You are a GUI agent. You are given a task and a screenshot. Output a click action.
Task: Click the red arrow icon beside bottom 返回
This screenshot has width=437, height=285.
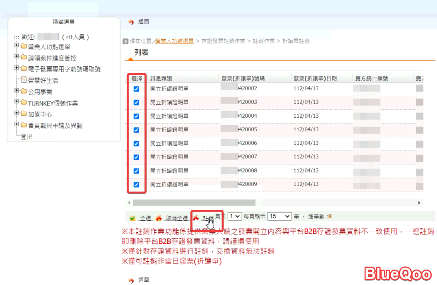pyautogui.click(x=131, y=280)
